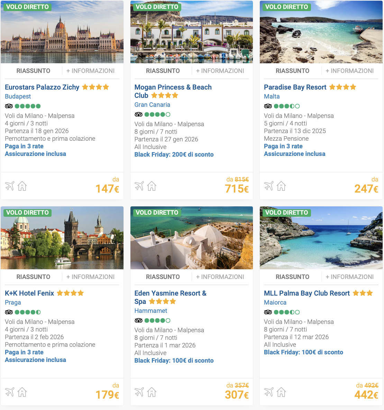Open the Budapest destination link
The height and width of the screenshot is (410, 384).
click(18, 96)
